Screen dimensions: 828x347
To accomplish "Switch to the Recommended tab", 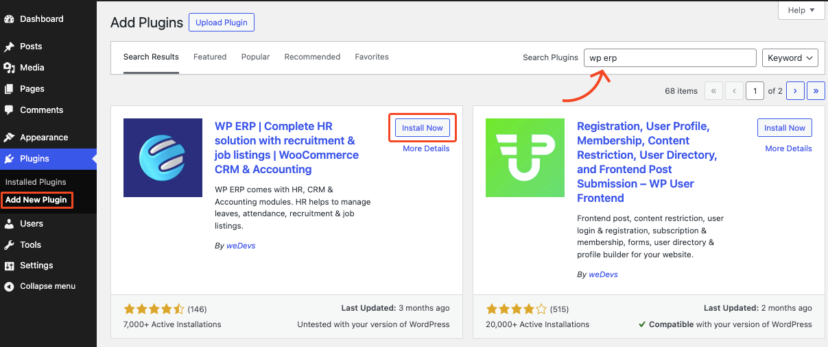I will (312, 57).
